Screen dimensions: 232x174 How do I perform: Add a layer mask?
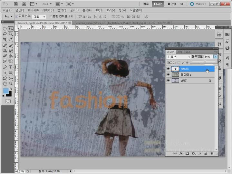[x=187, y=153]
